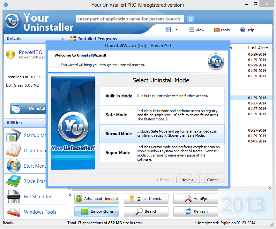Click the Est. Size 6.83 MB text
Image resolution: width=276 pixels, height=229 pixels.
tap(23, 85)
